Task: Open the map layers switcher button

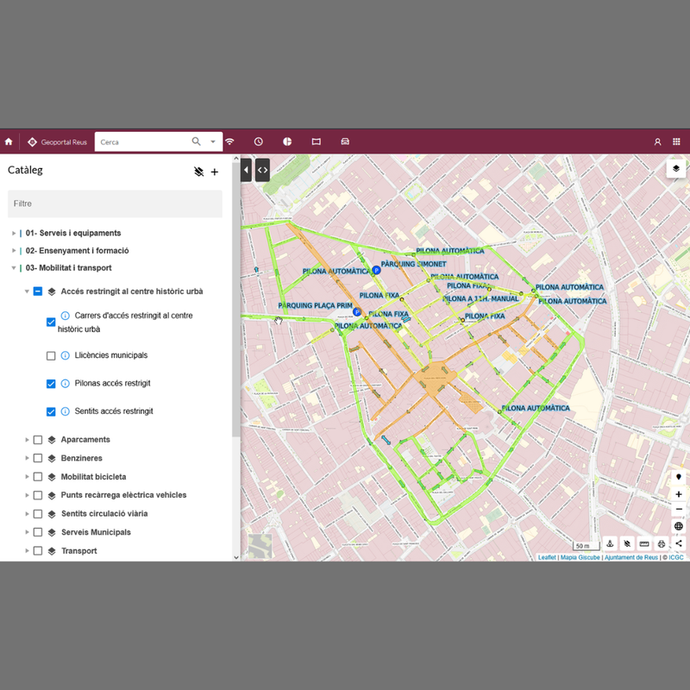Action: point(676,169)
